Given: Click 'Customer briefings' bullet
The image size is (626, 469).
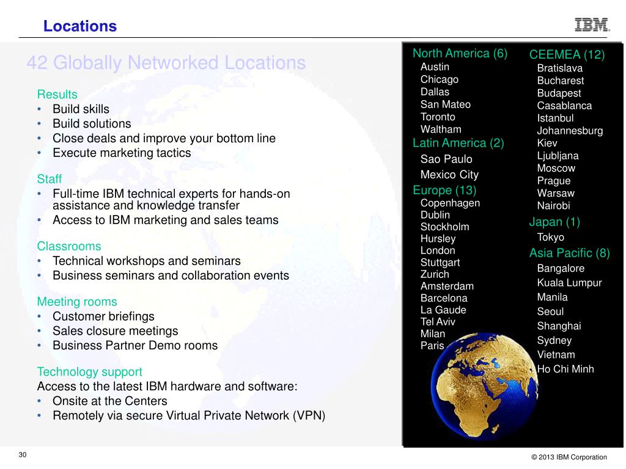Looking at the screenshot, I should [103, 316].
